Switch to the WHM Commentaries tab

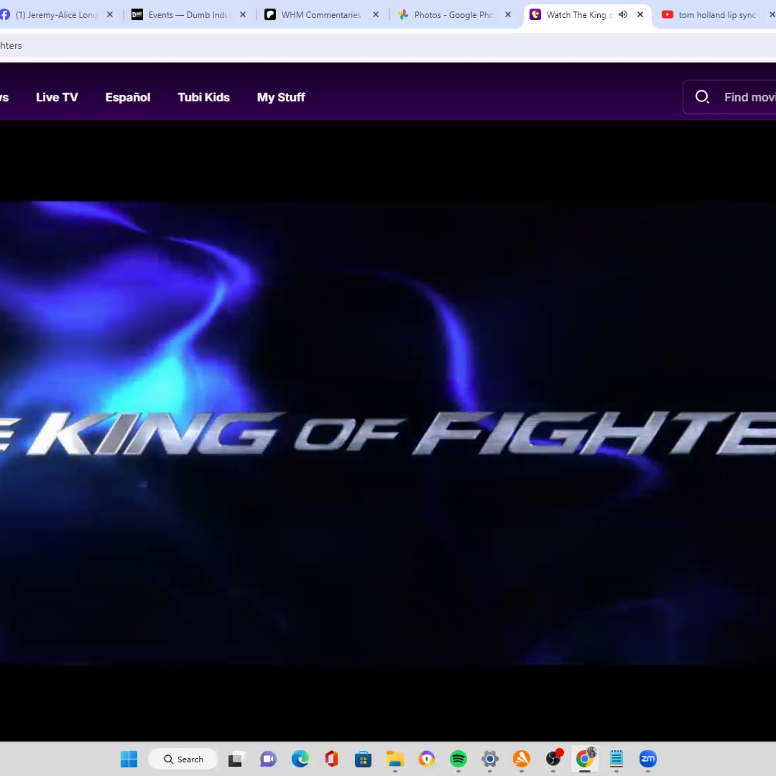[321, 15]
